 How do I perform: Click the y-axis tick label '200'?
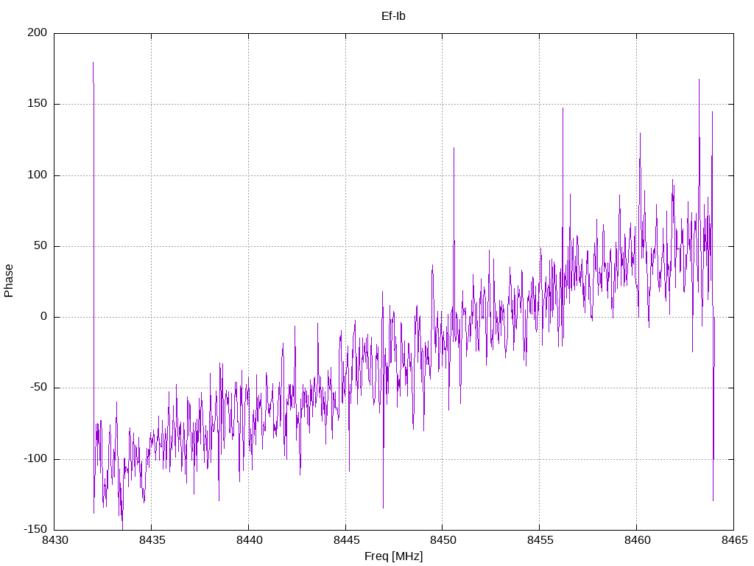(x=38, y=32)
